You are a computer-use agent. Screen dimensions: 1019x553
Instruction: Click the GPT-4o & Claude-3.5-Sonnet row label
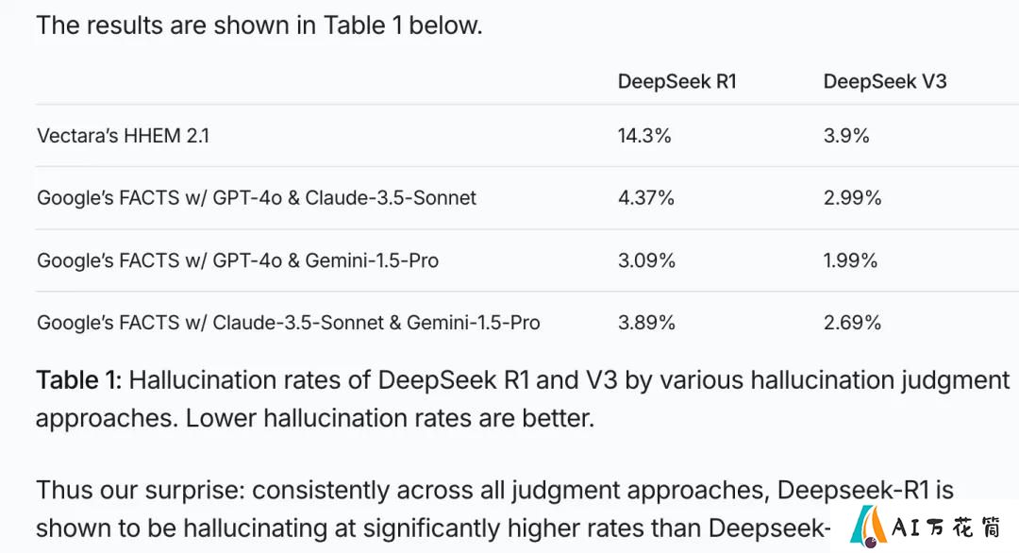coord(257,197)
